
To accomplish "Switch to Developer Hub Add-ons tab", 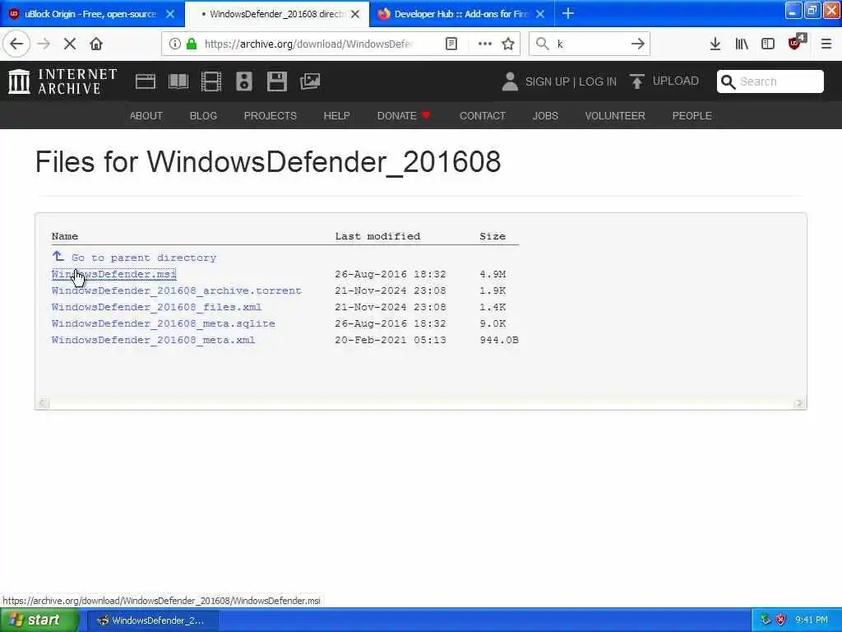I will (461, 14).
